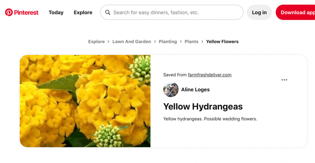Image resolution: width=315 pixels, height=163 pixels.
Task: Click the Pinterest wordmark text
Action: [26, 13]
